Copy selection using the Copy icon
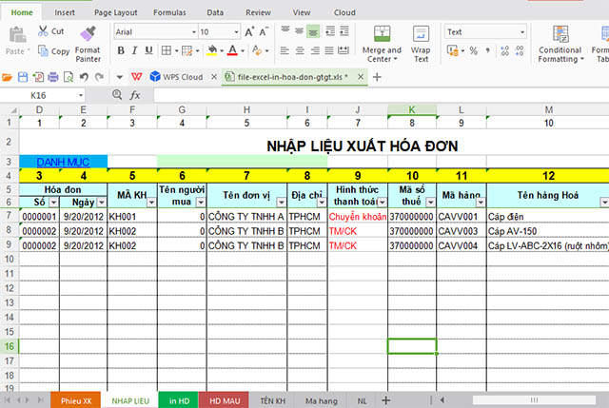The image size is (609, 408). click(x=43, y=50)
